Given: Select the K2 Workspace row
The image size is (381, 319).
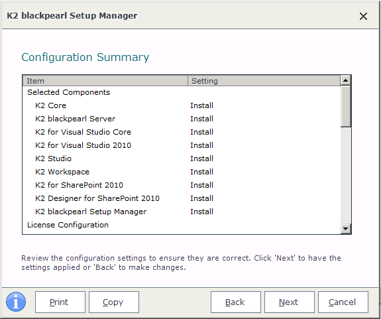Looking at the screenshot, I should coord(182,172).
